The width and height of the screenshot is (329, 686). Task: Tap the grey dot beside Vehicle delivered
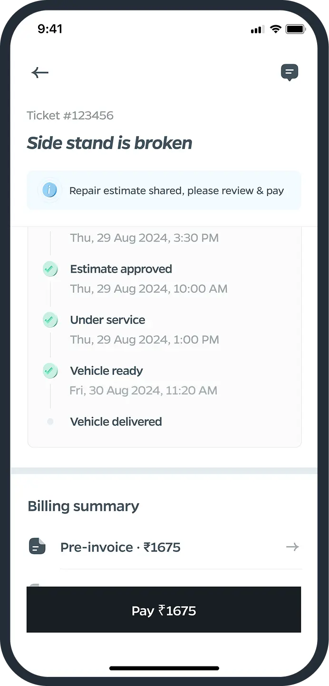[x=50, y=422]
